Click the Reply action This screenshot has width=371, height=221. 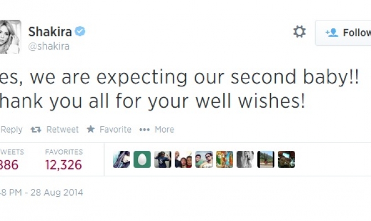[x=11, y=129]
